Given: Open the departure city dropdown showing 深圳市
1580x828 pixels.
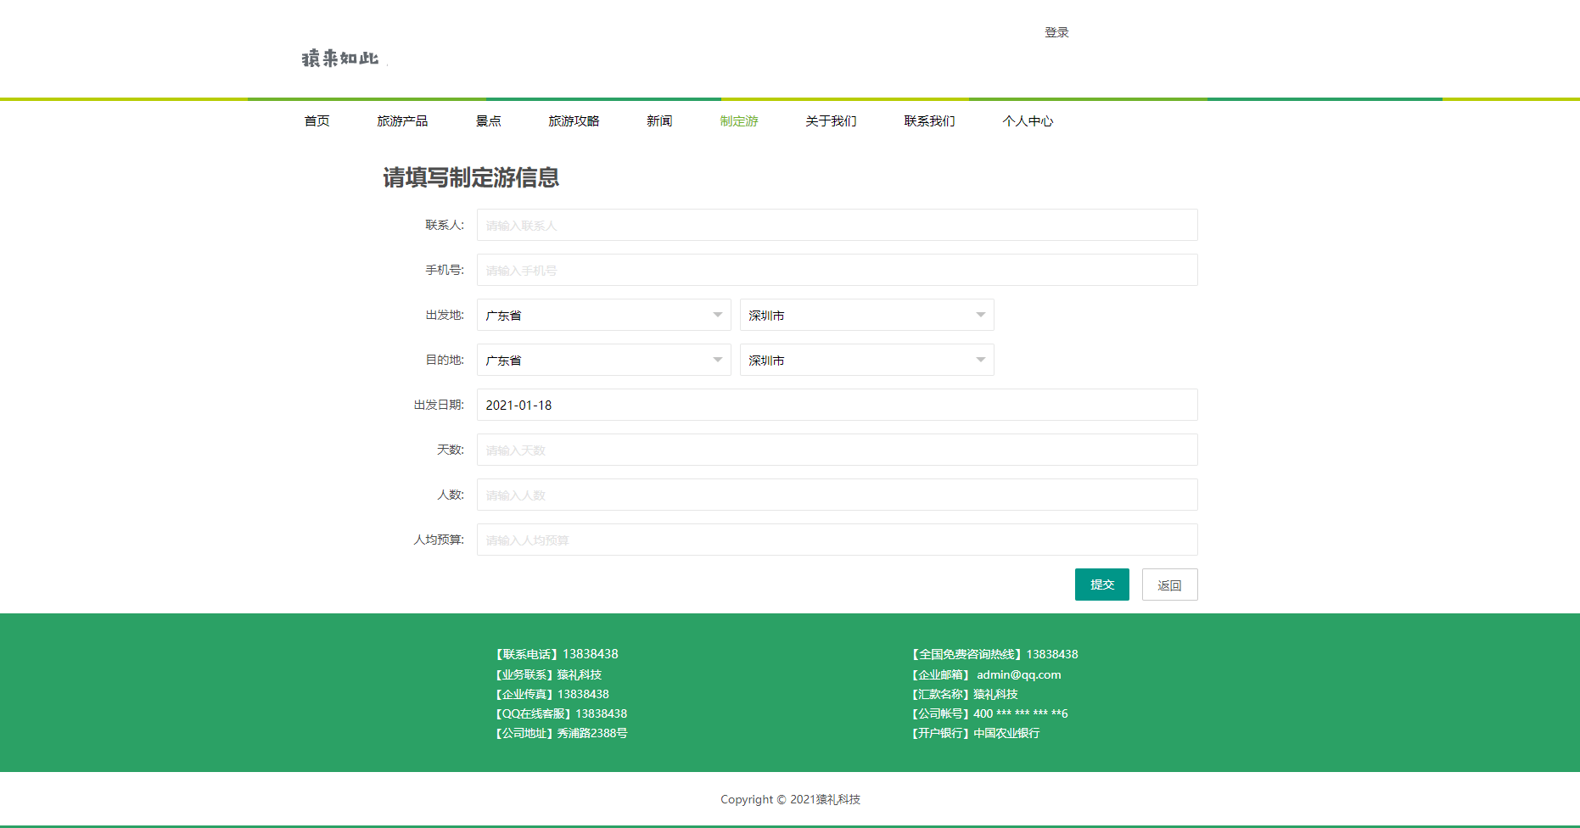Looking at the screenshot, I should point(866,314).
